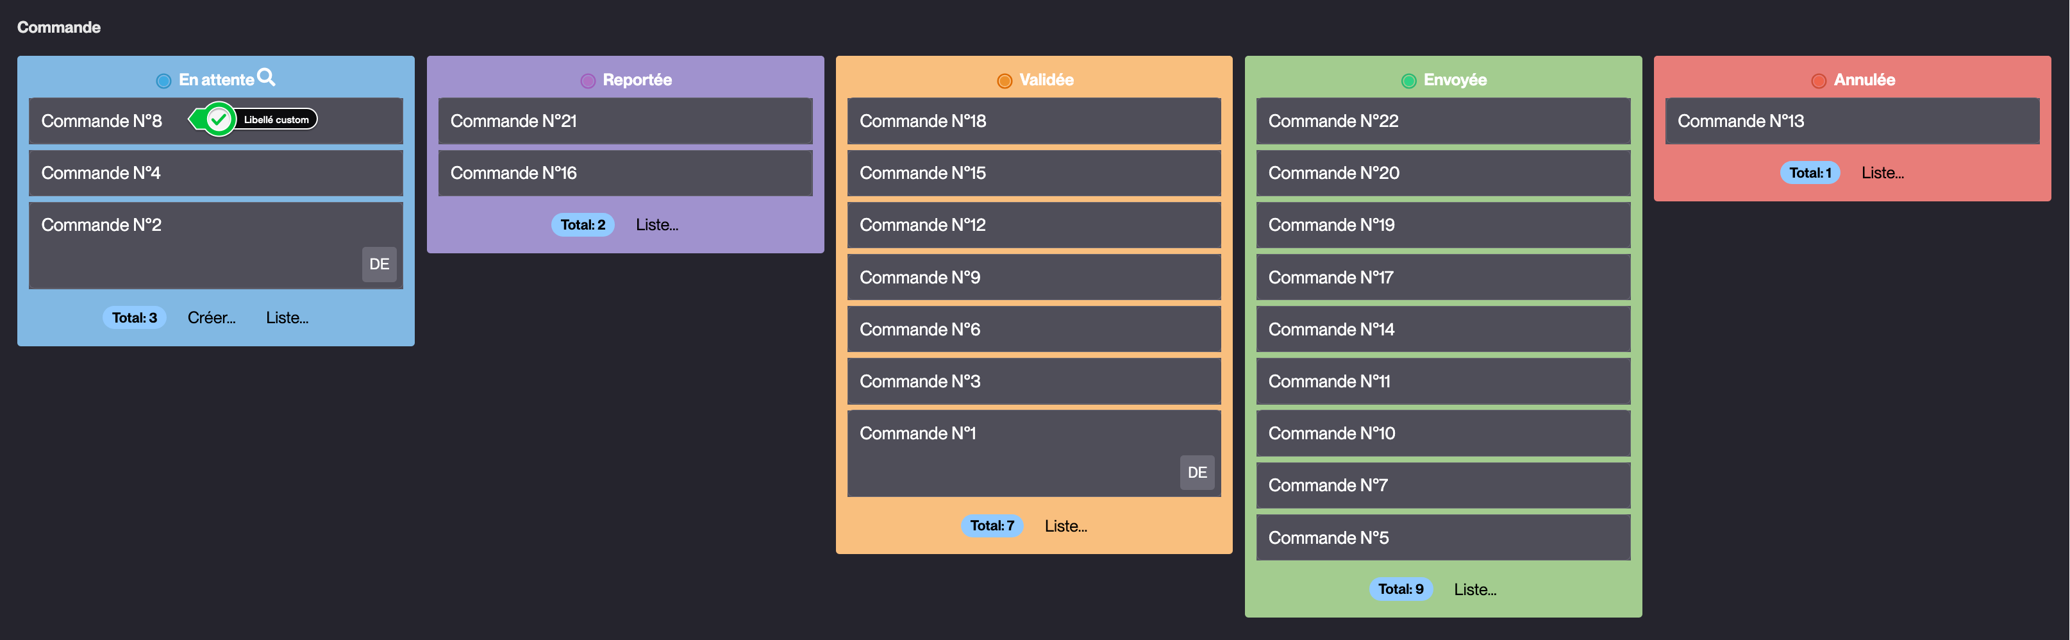Click the Libellé custom tag label
Image resolution: width=2070 pixels, height=640 pixels.
(276, 120)
